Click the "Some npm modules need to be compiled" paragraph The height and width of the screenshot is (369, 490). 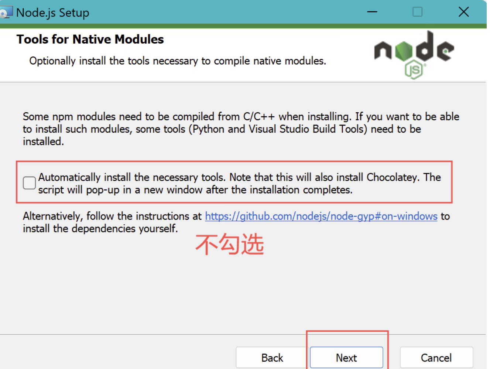(241, 129)
